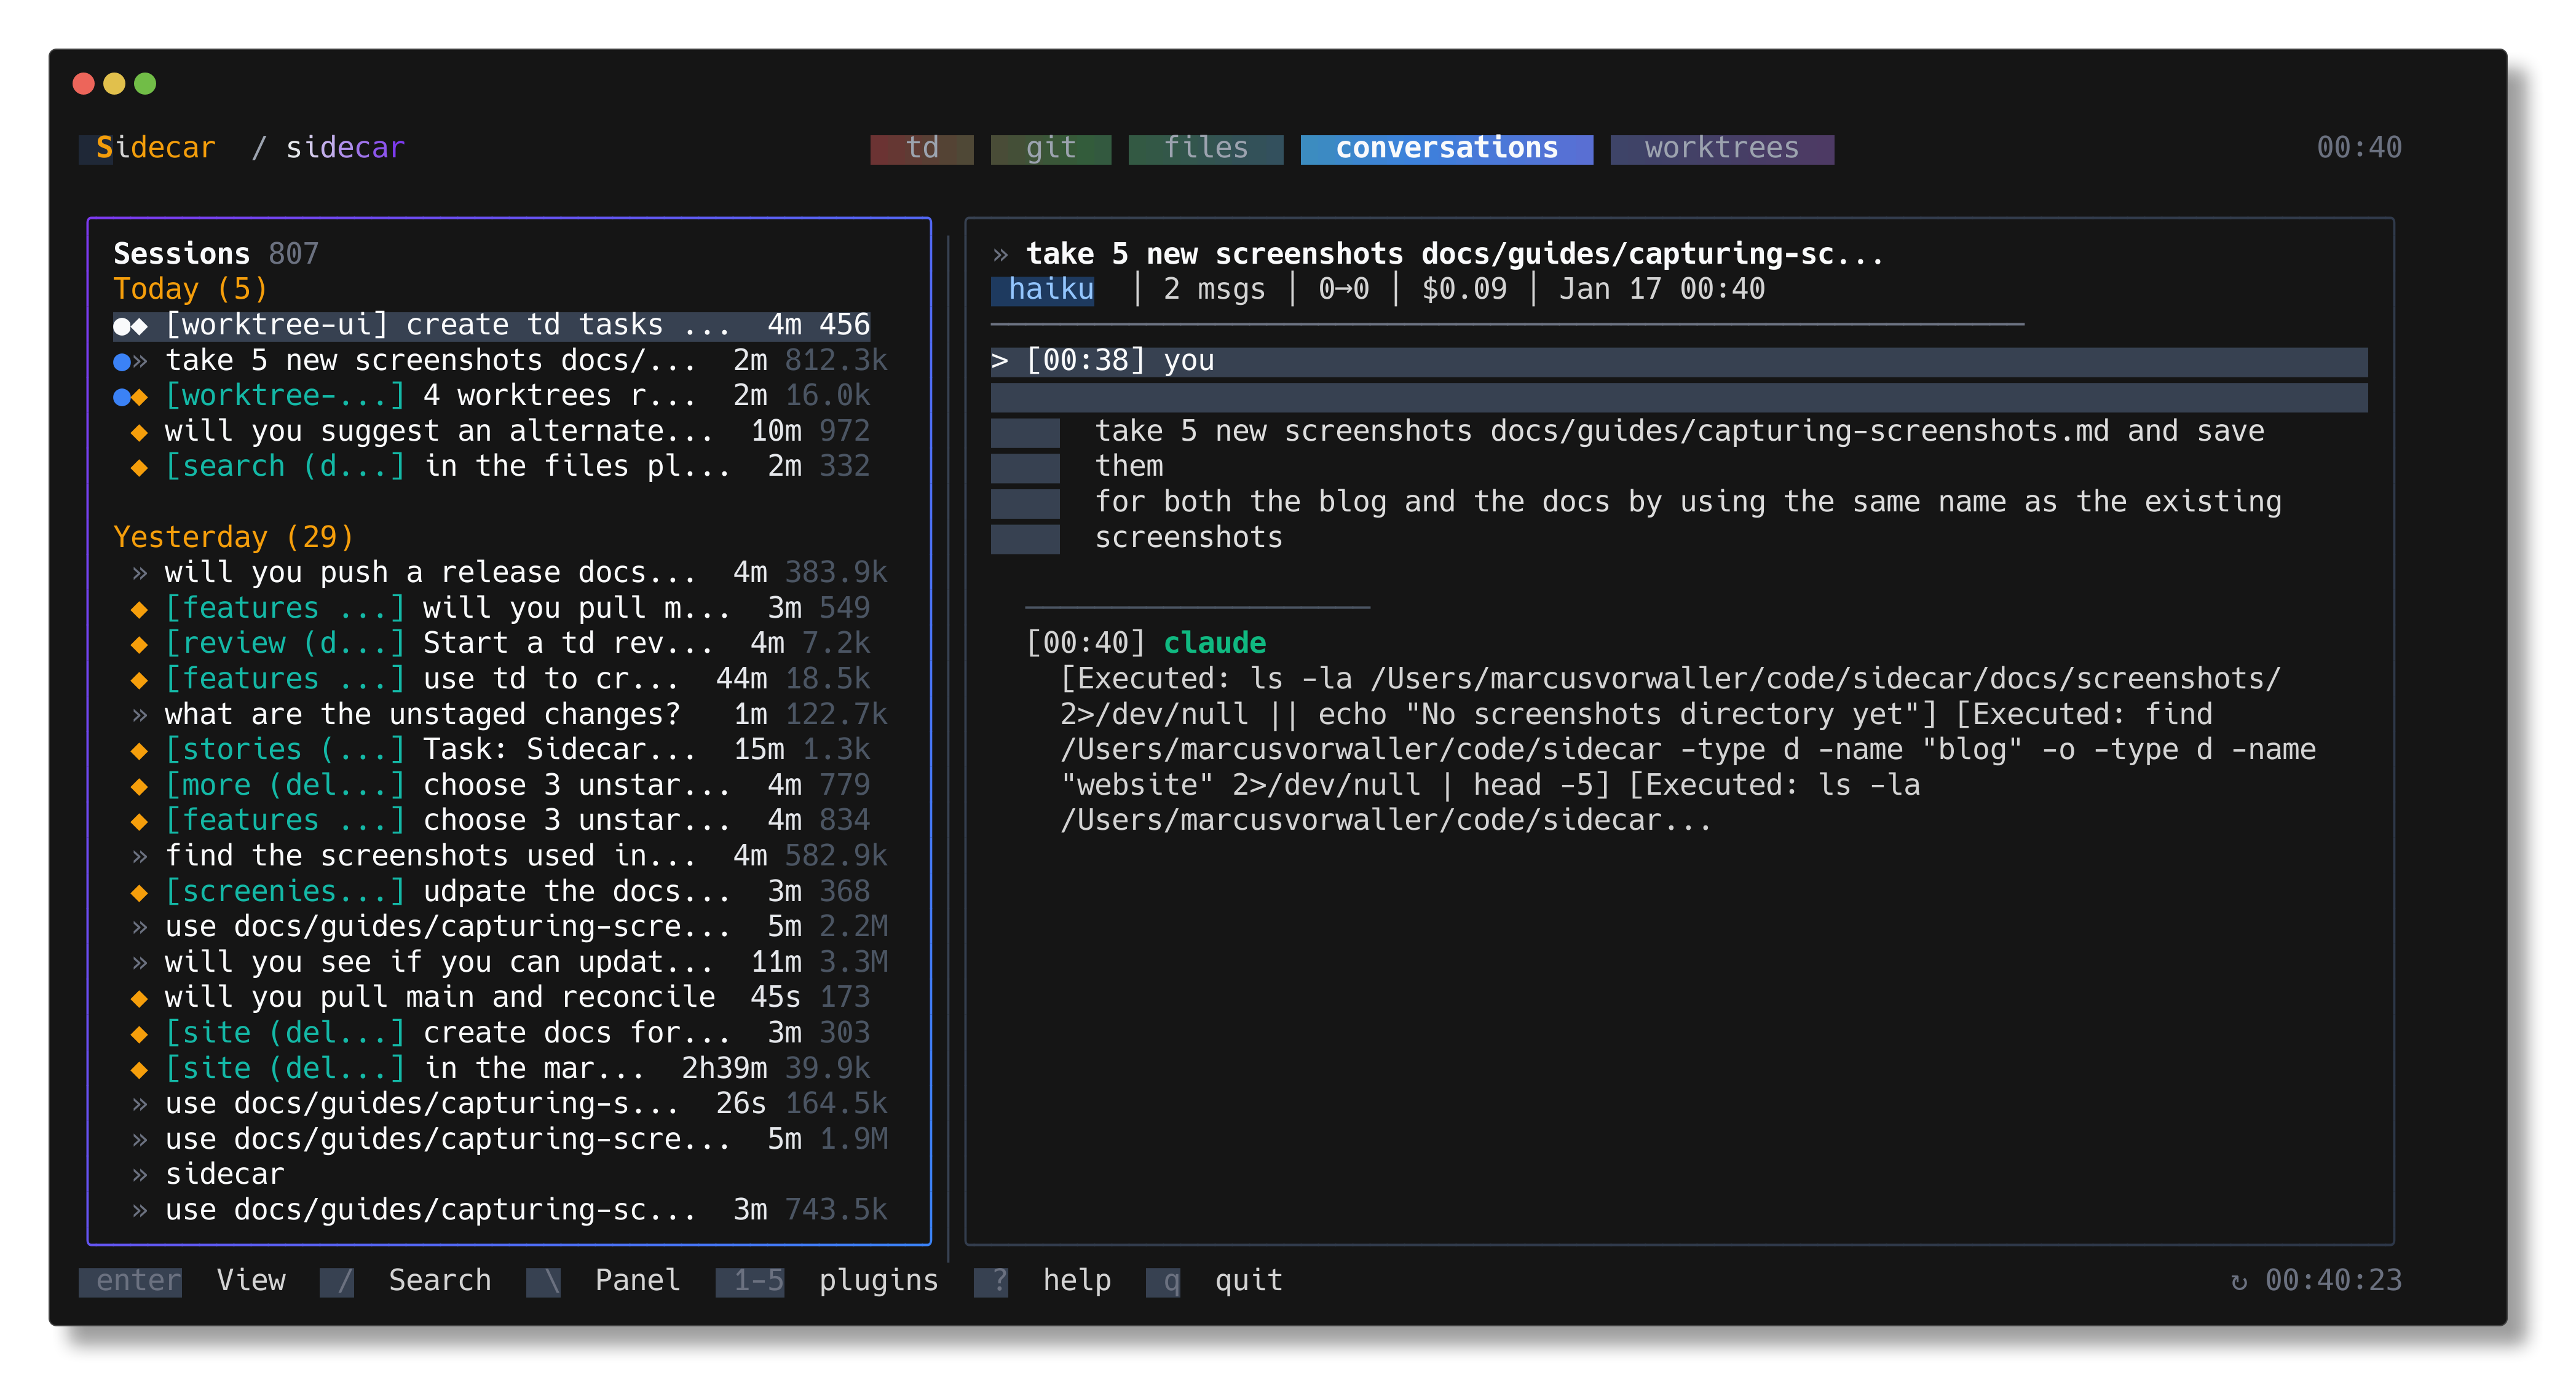Collapse the 'Today (5)' session group
This screenshot has height=1394, width=2576.
point(190,289)
